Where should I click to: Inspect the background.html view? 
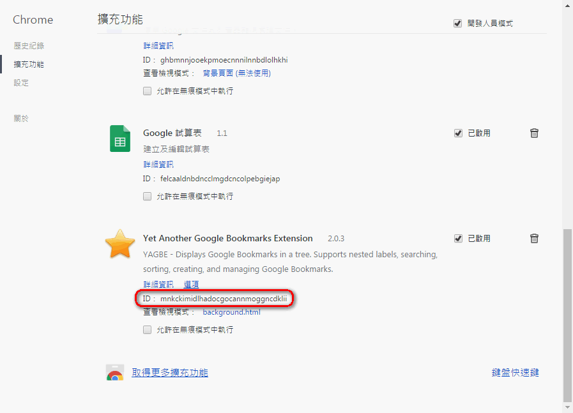(x=232, y=312)
